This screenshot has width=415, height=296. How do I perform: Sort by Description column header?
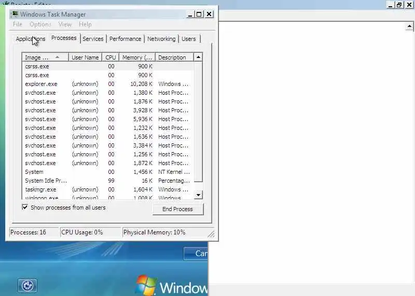[174, 57]
